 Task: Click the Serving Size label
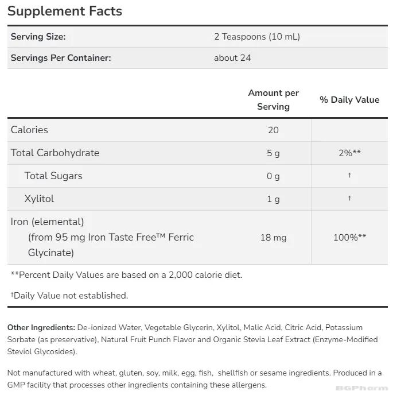38,37
